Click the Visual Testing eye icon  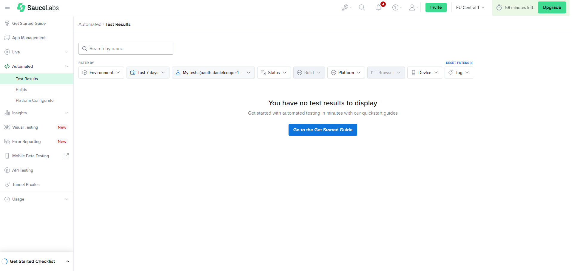(7, 127)
